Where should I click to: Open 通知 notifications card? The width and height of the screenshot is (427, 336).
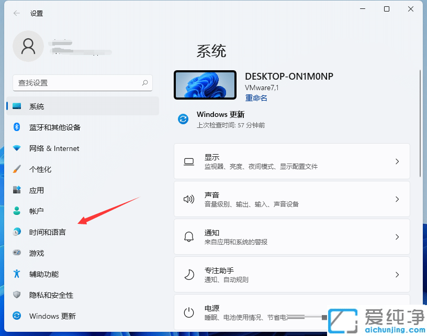coord(291,237)
